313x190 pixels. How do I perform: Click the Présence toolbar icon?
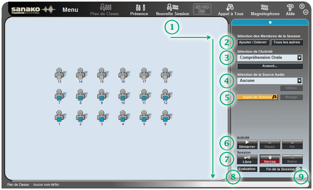pyautogui.click(x=139, y=10)
